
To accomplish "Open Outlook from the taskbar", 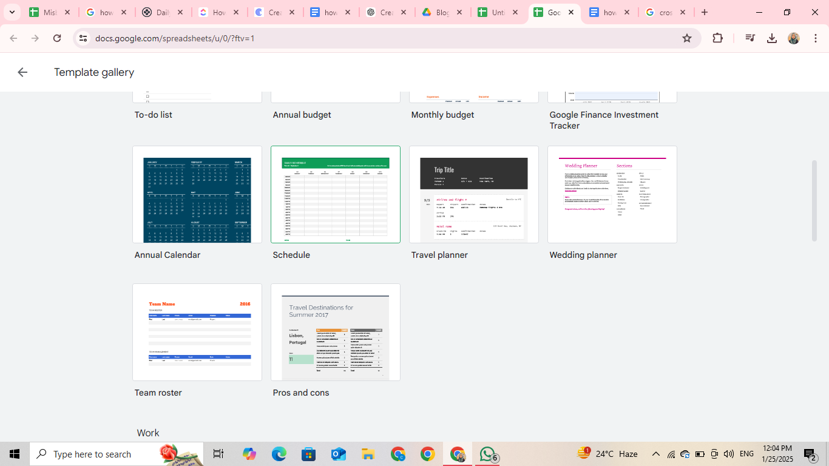I will click(339, 454).
